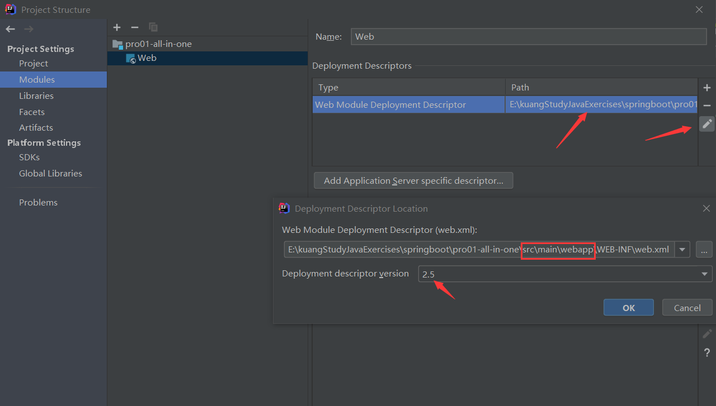This screenshot has width=716, height=406.
Task: Edit the deployment descriptor pencil icon
Action: pyautogui.click(x=707, y=124)
